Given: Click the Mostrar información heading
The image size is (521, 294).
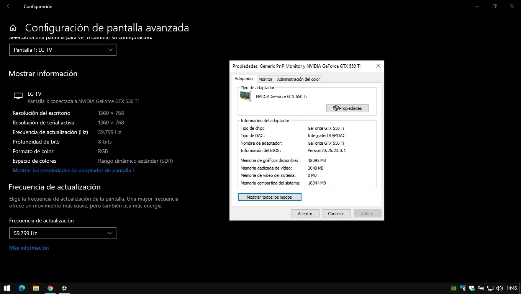Looking at the screenshot, I should click(x=43, y=73).
